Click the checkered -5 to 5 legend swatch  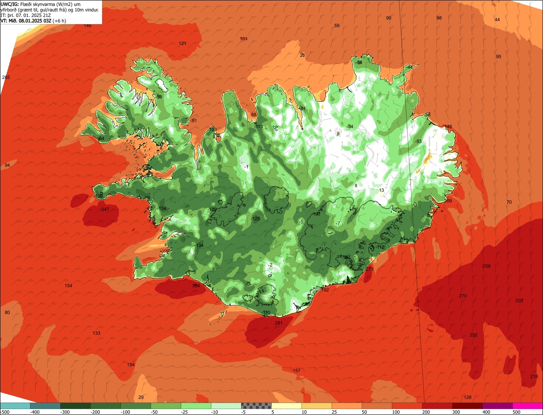pyautogui.click(x=256, y=406)
